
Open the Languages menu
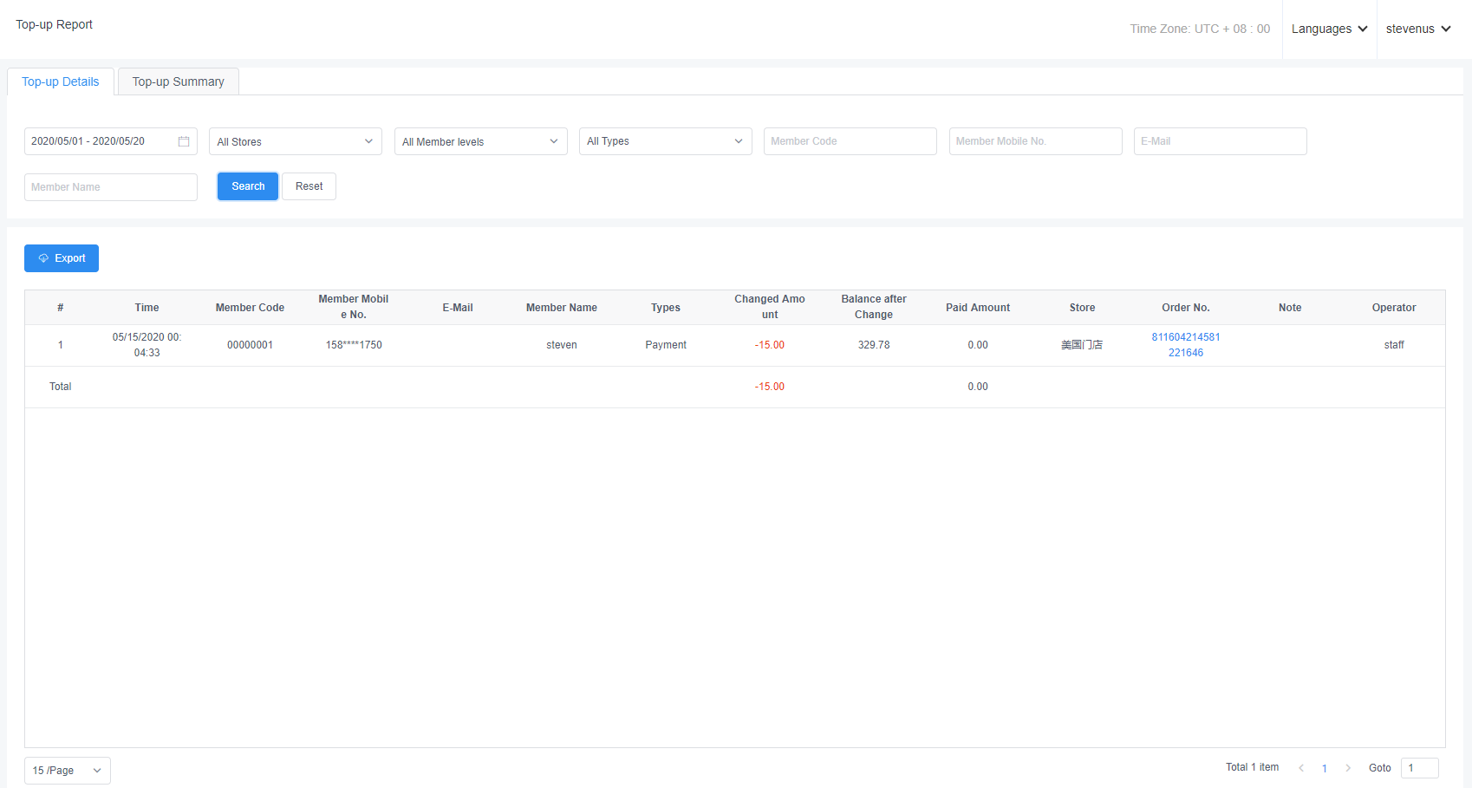click(1329, 29)
